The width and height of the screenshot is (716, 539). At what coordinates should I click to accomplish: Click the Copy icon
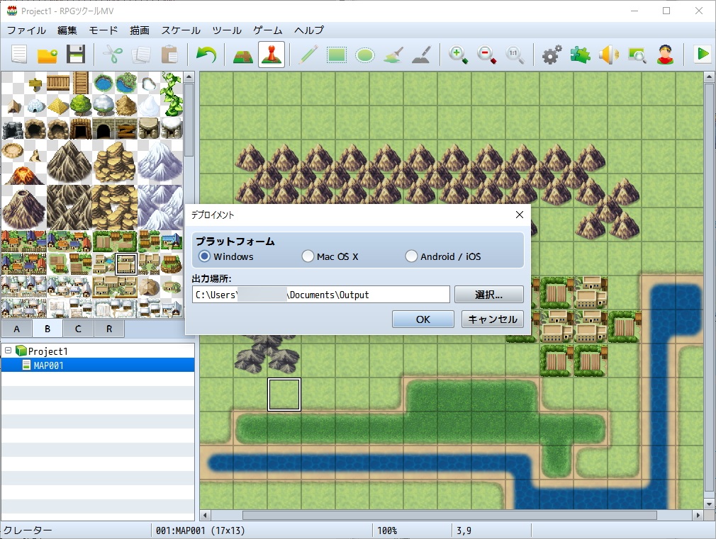(141, 55)
